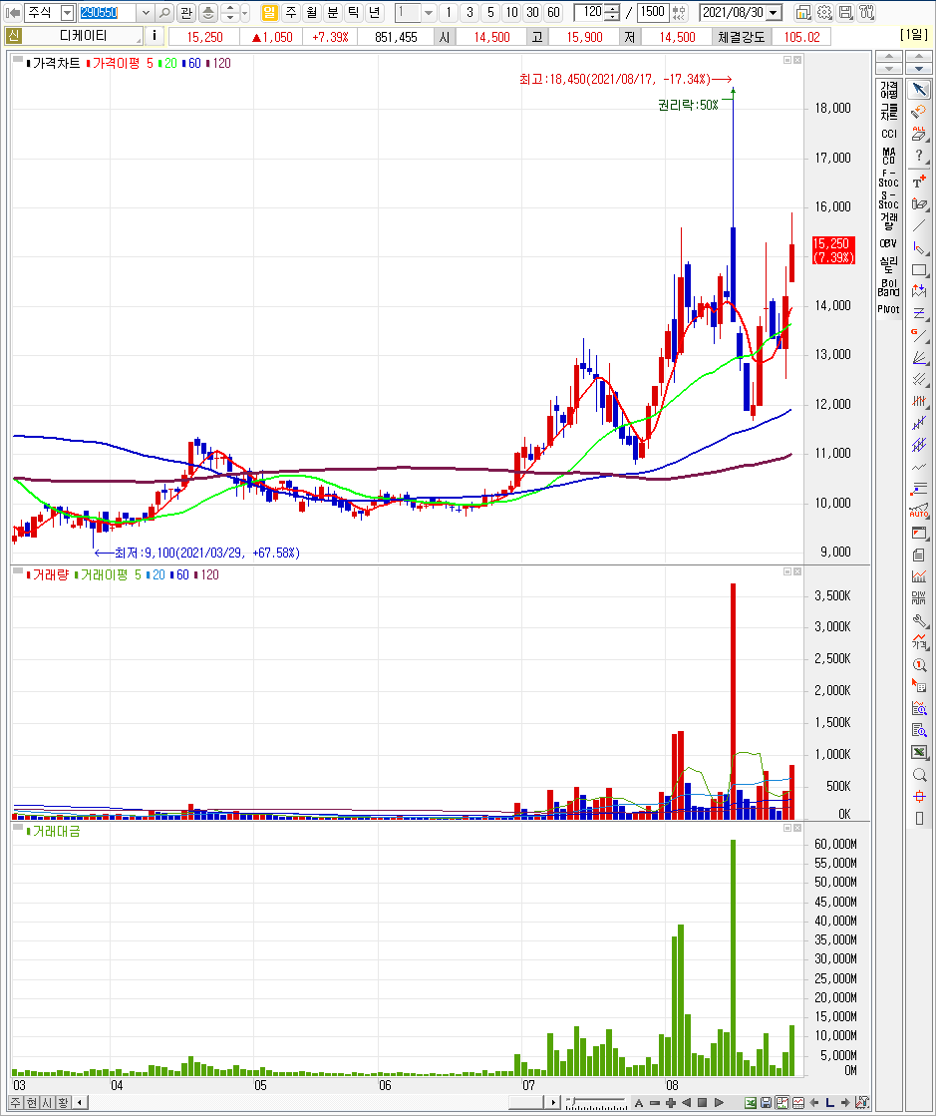Screen dimensions: 936x1116
Task: Switch to the 시 tab at bottom left
Action: point(47,1102)
